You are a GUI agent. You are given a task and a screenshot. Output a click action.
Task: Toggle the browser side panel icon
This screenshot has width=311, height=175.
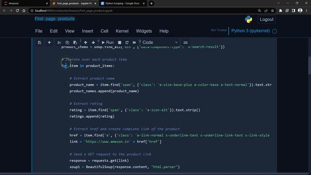294,11
